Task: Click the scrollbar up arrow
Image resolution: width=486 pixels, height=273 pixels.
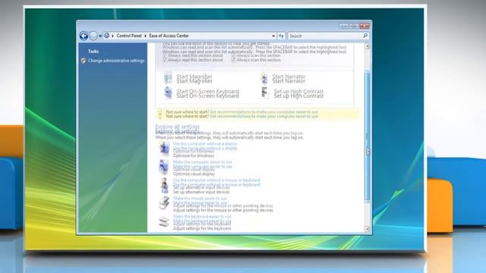Action: point(367,46)
